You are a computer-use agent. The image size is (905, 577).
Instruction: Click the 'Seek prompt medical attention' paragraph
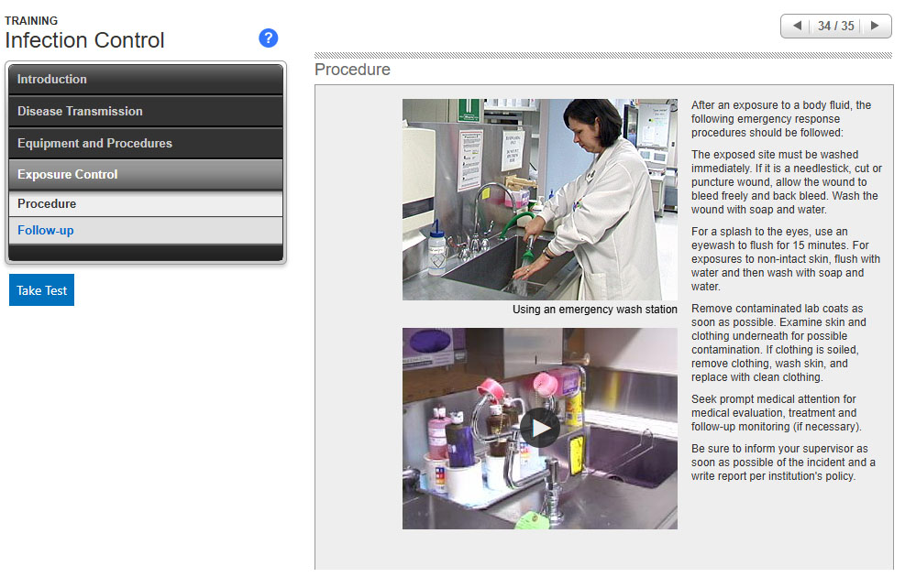coord(778,413)
